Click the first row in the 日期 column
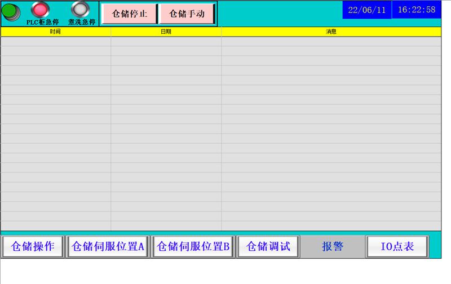451x284 pixels. point(166,41)
